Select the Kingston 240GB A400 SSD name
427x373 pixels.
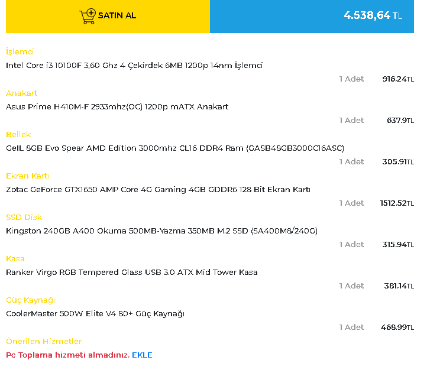coord(162,231)
